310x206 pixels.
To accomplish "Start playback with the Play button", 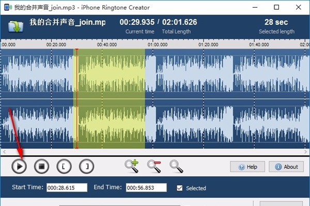I will coord(19,166).
